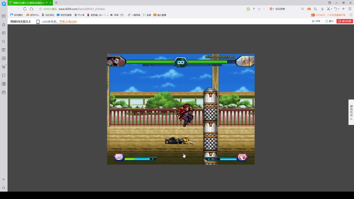Open the downloads manager icon
The width and height of the screenshot is (354, 199).
click(322, 9)
